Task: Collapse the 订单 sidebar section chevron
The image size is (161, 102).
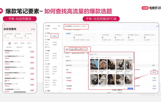Action: (x=59, y=64)
